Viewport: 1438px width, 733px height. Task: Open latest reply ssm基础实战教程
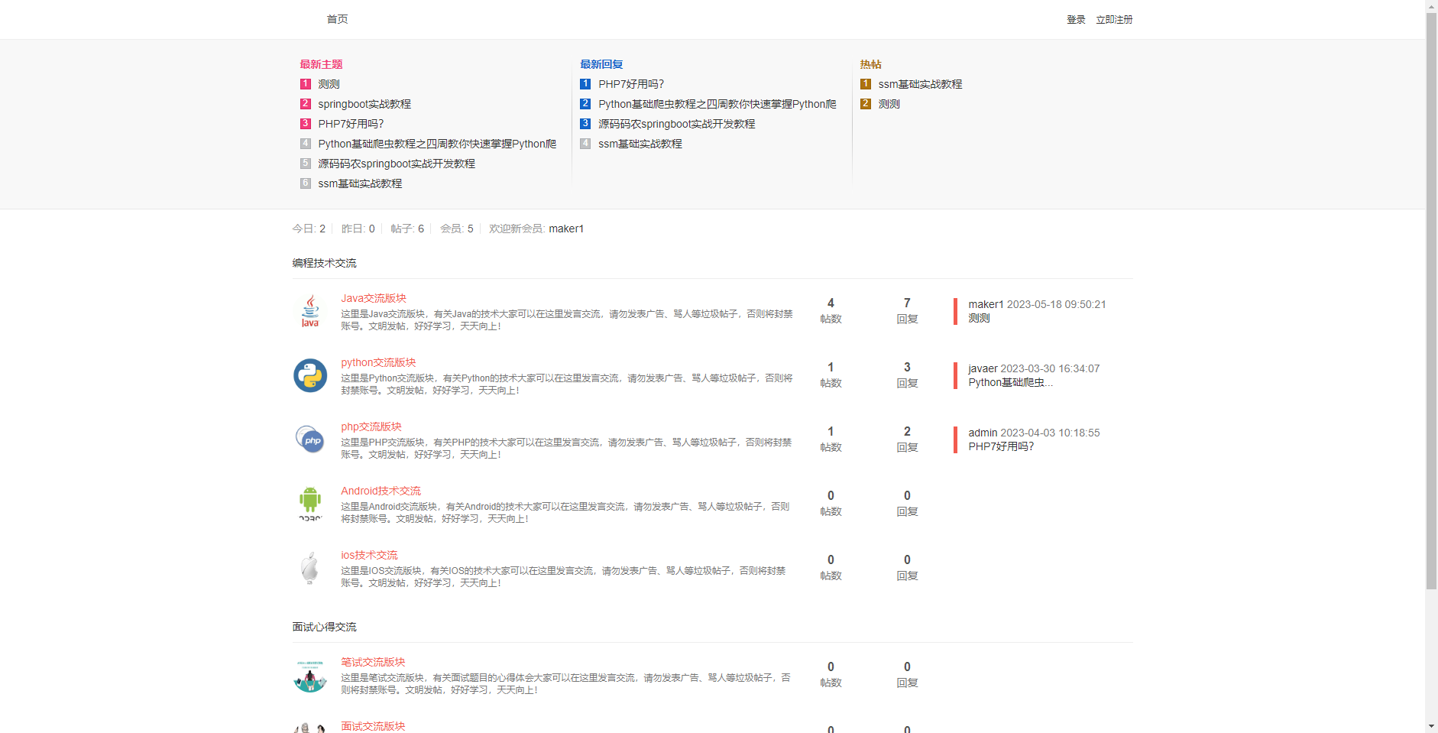(640, 144)
